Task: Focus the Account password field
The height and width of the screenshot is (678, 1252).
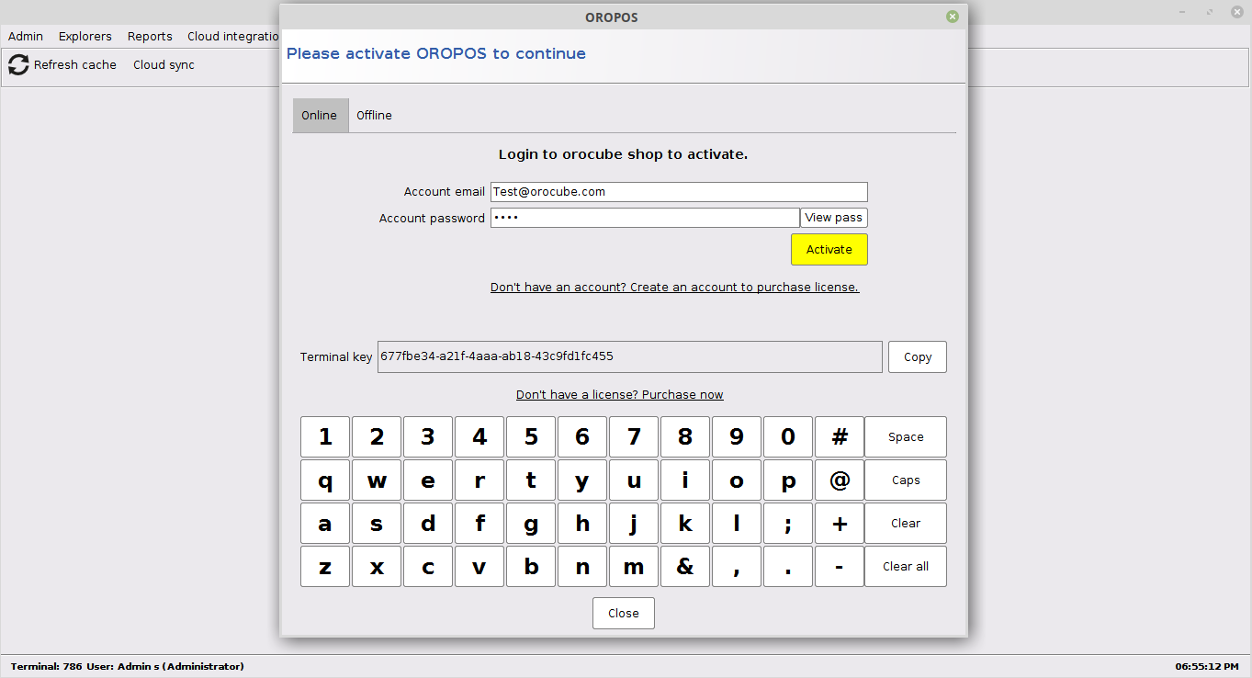Action: 645,218
